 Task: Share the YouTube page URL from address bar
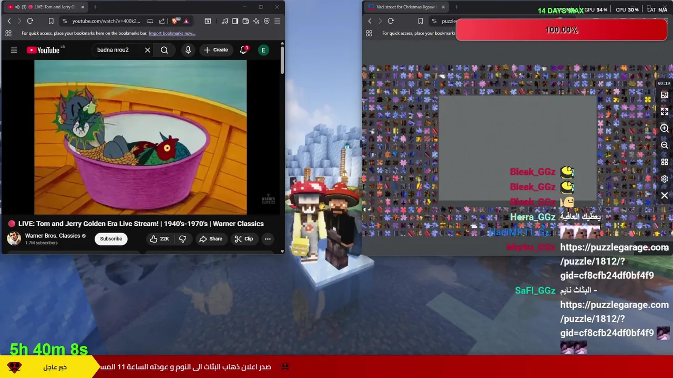(162, 21)
